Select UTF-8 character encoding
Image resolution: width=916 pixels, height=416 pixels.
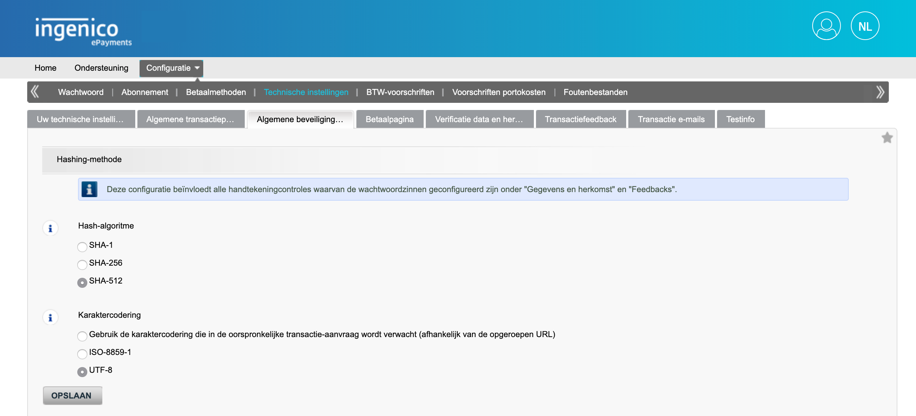pos(82,372)
